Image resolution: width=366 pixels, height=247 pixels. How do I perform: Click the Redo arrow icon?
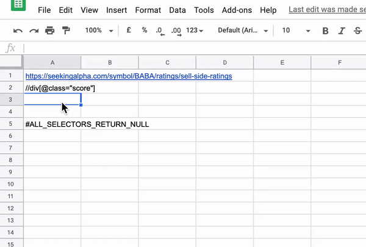(x=34, y=31)
